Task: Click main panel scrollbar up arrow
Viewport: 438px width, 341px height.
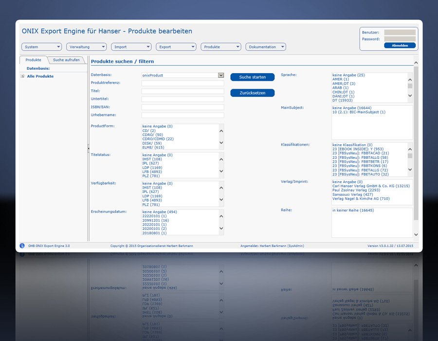Action: pos(416,63)
